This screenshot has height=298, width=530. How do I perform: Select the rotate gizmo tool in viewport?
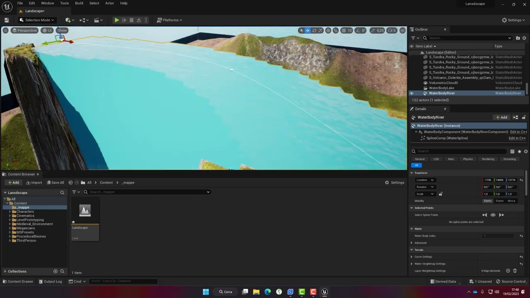point(314,30)
